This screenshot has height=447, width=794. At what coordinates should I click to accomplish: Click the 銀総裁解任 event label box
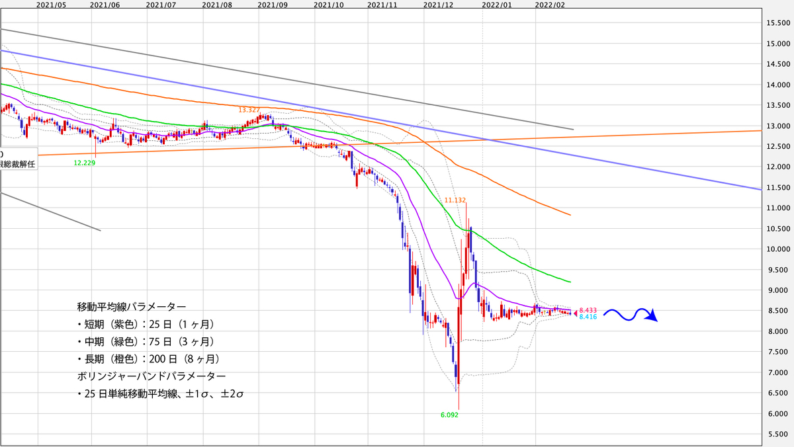(x=18, y=159)
